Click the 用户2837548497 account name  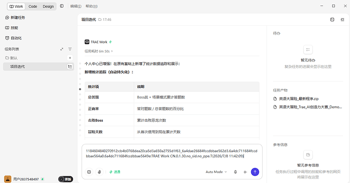[26, 179]
